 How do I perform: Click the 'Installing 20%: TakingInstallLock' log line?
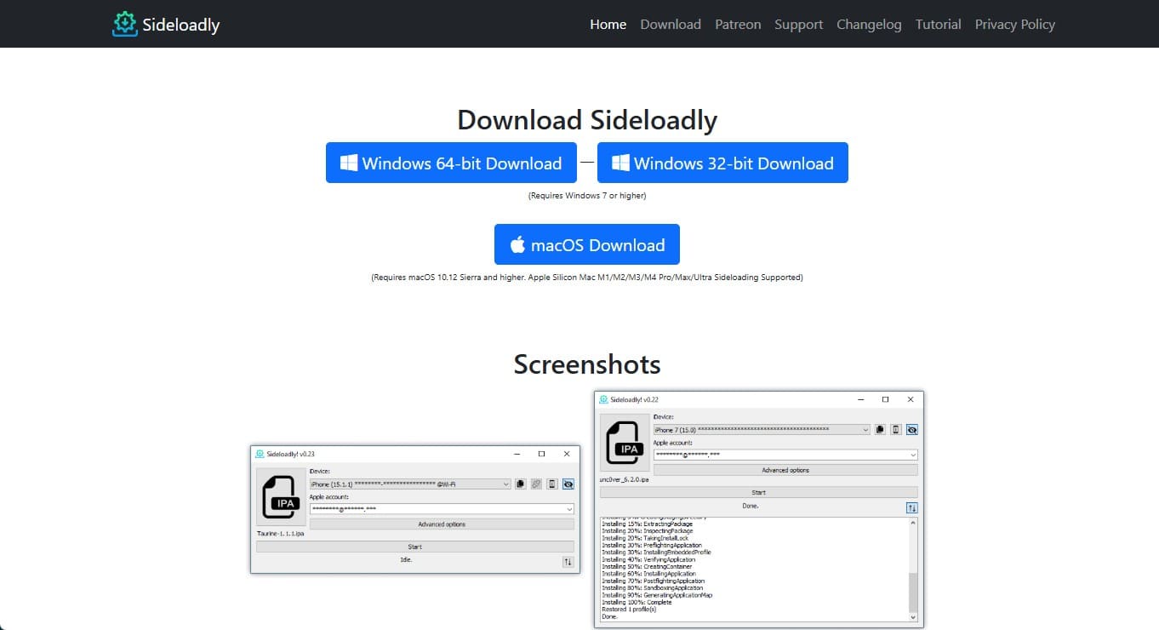coord(644,538)
